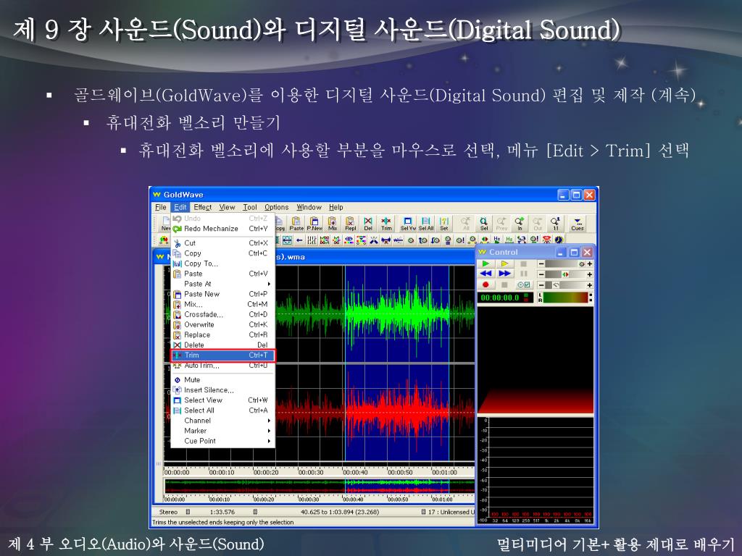Open Control properties button beside record stop
742x556 pixels.
(524, 285)
